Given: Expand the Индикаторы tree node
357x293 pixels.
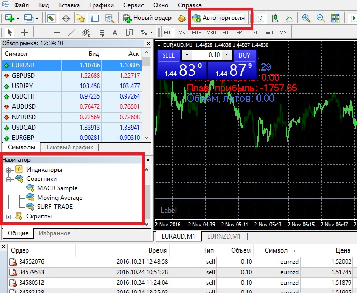Looking at the screenshot, I should (x=8, y=170).
